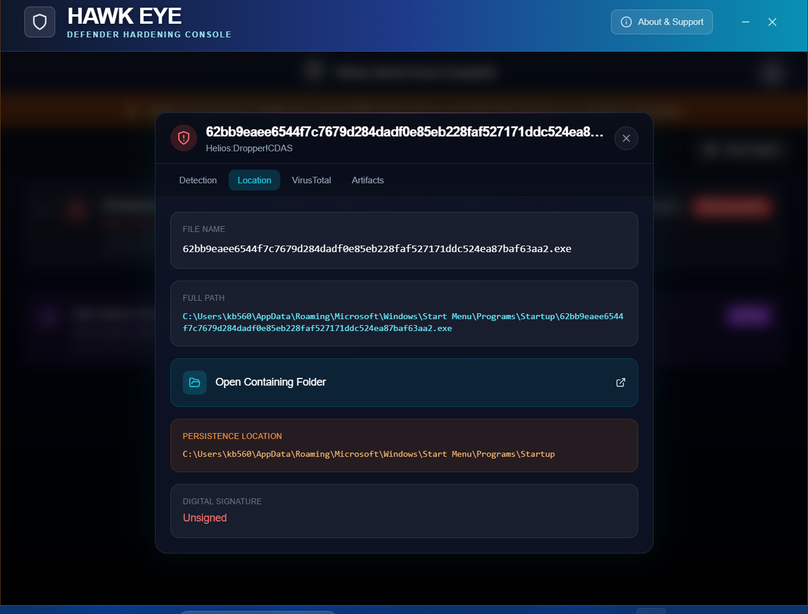808x614 pixels.
Task: Open the VirusTotal tab
Action: click(312, 180)
